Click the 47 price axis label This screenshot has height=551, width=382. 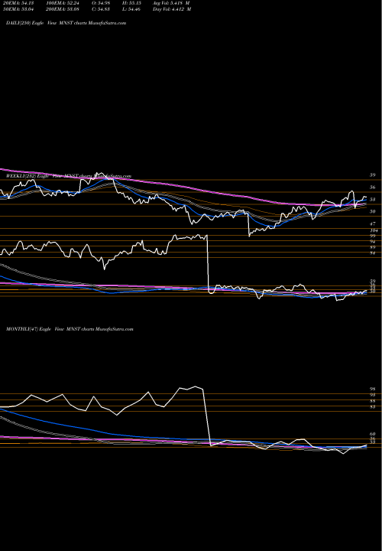(374, 223)
